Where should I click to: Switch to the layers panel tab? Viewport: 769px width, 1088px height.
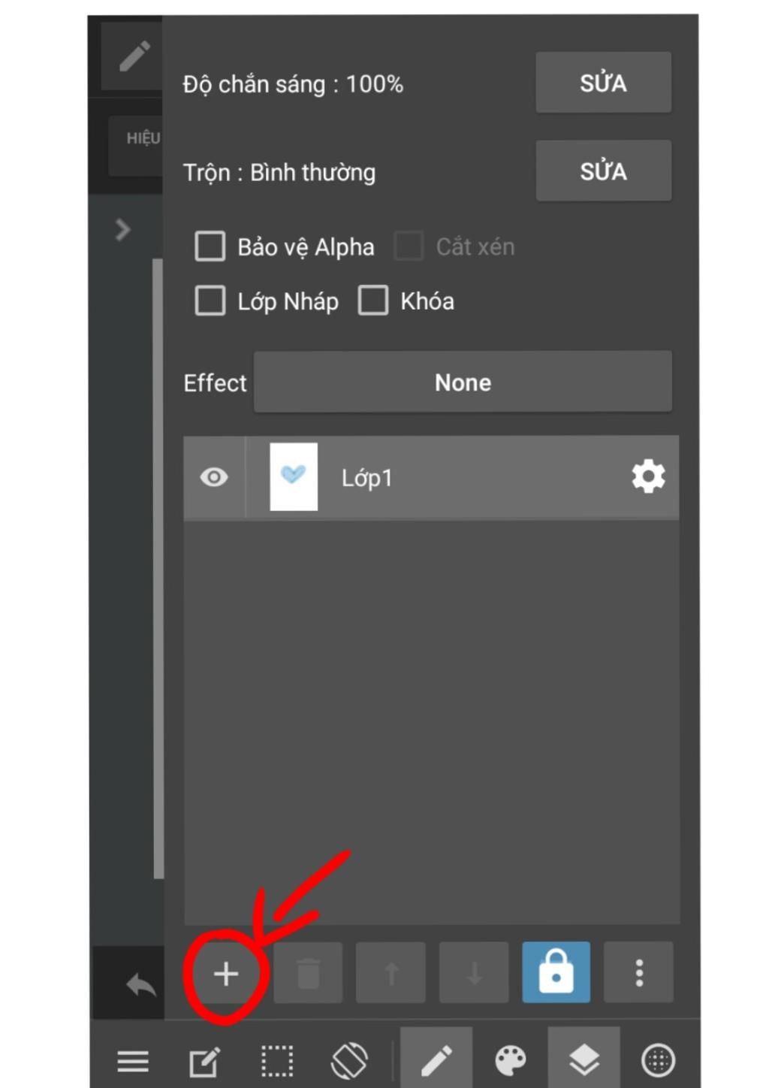(584, 1059)
